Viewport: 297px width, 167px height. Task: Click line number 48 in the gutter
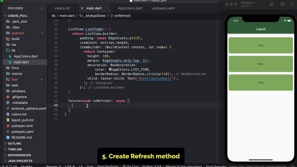click(x=56, y=101)
